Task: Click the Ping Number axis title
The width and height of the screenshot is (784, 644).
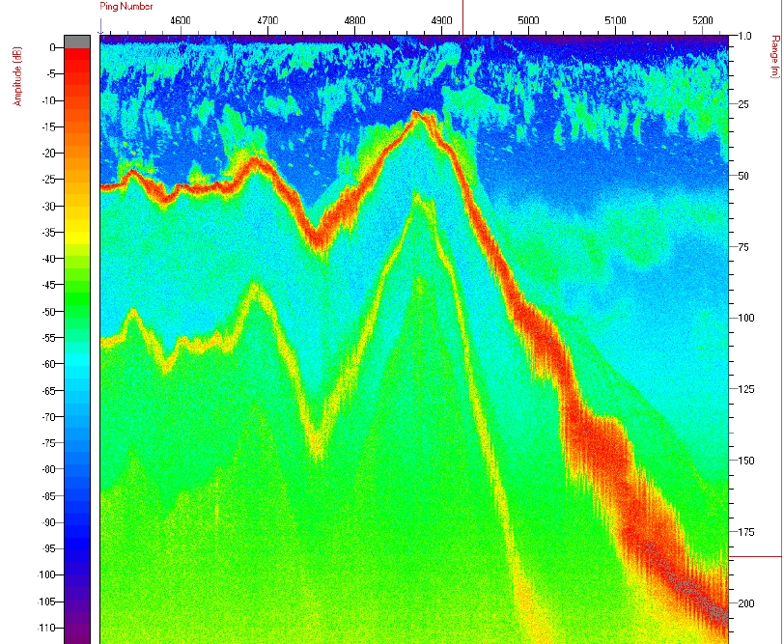Action: point(126,7)
